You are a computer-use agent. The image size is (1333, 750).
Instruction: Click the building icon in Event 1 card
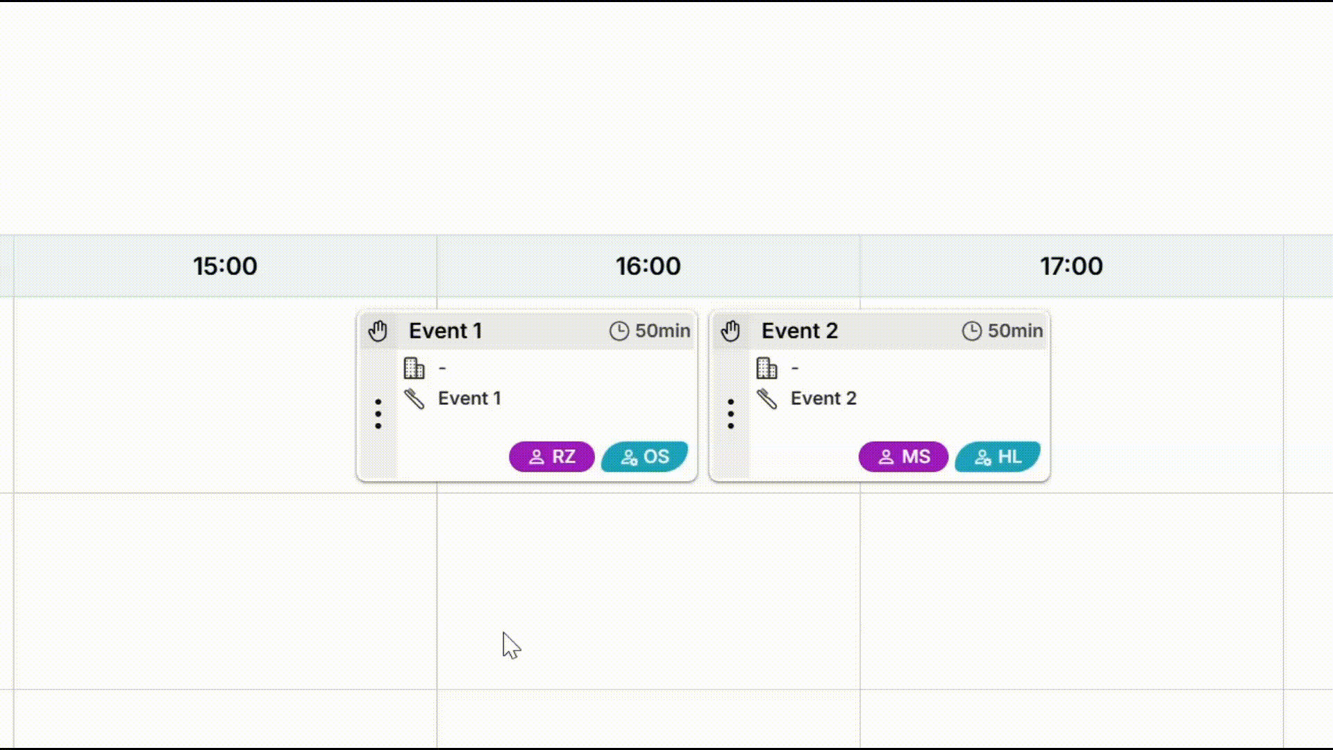[414, 368]
